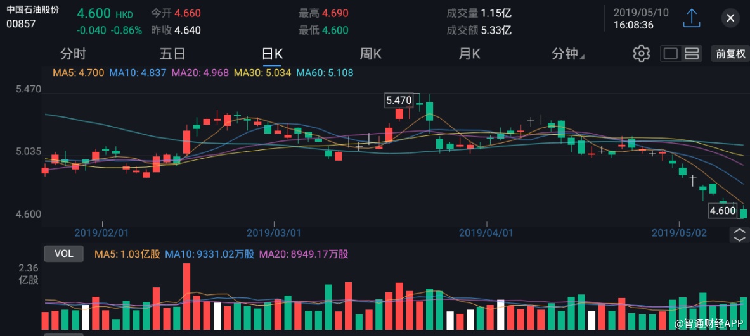Click the MA60: 5.108 label

click(325, 73)
